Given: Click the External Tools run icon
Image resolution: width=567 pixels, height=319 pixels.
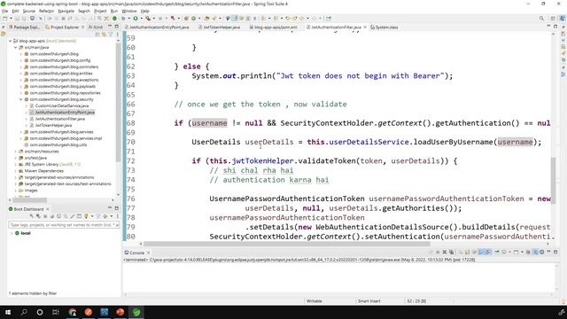Looking at the screenshot, I should (x=148, y=18).
